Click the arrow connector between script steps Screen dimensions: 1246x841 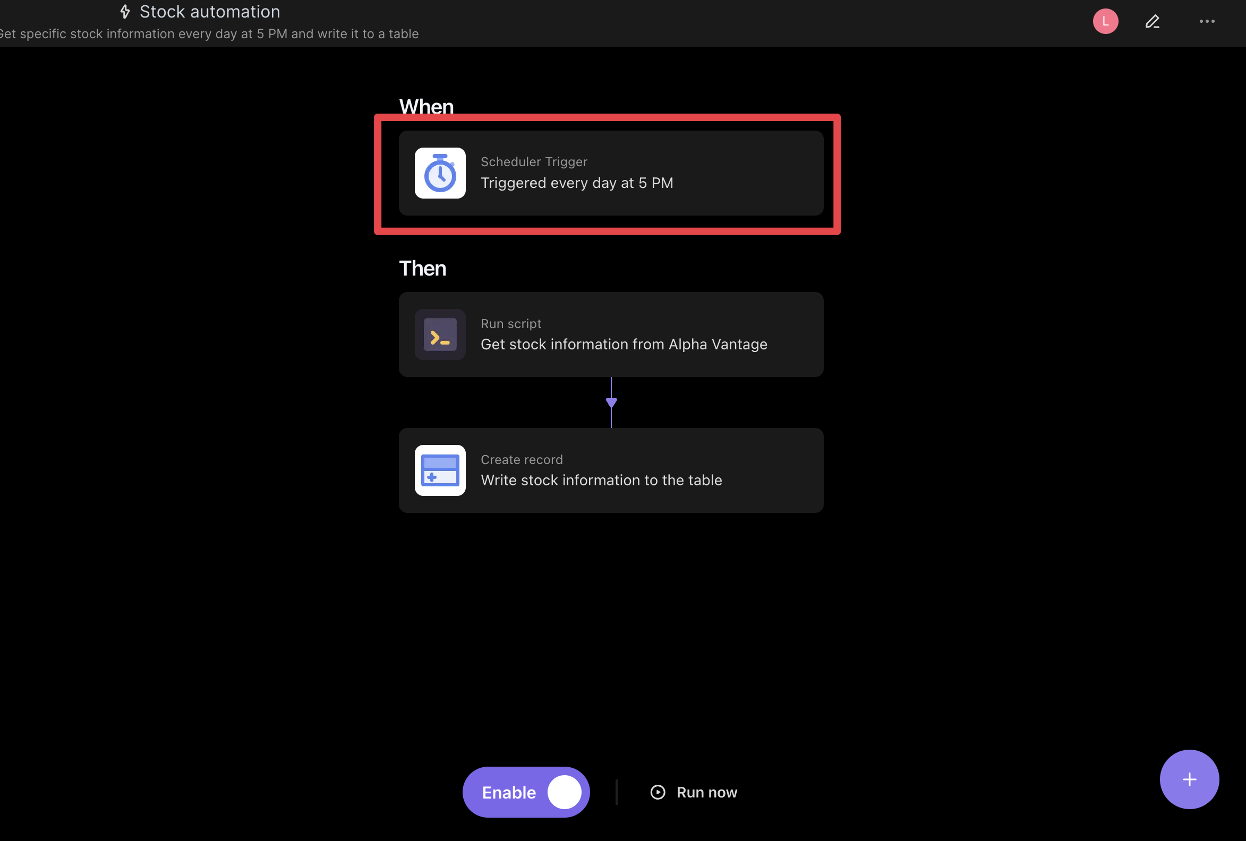[611, 402]
